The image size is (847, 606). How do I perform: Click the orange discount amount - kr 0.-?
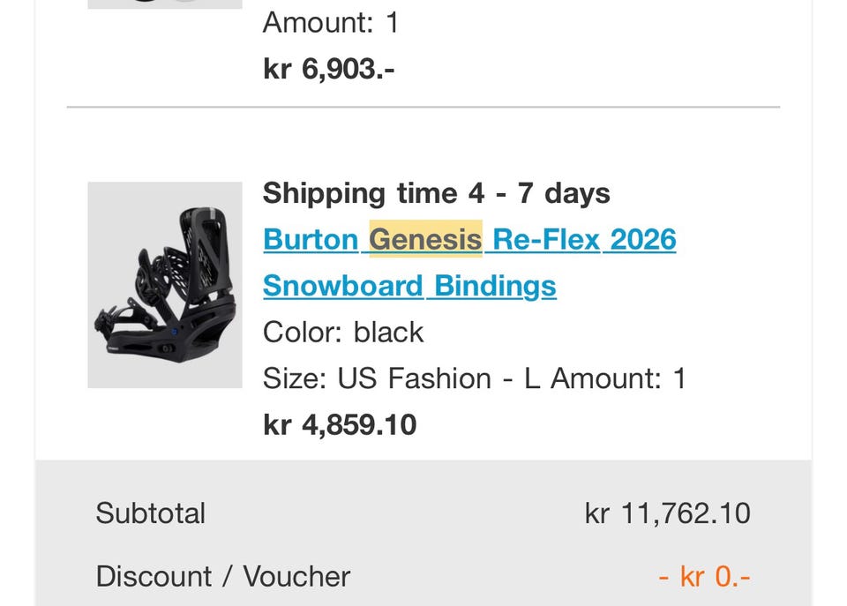[x=705, y=577]
